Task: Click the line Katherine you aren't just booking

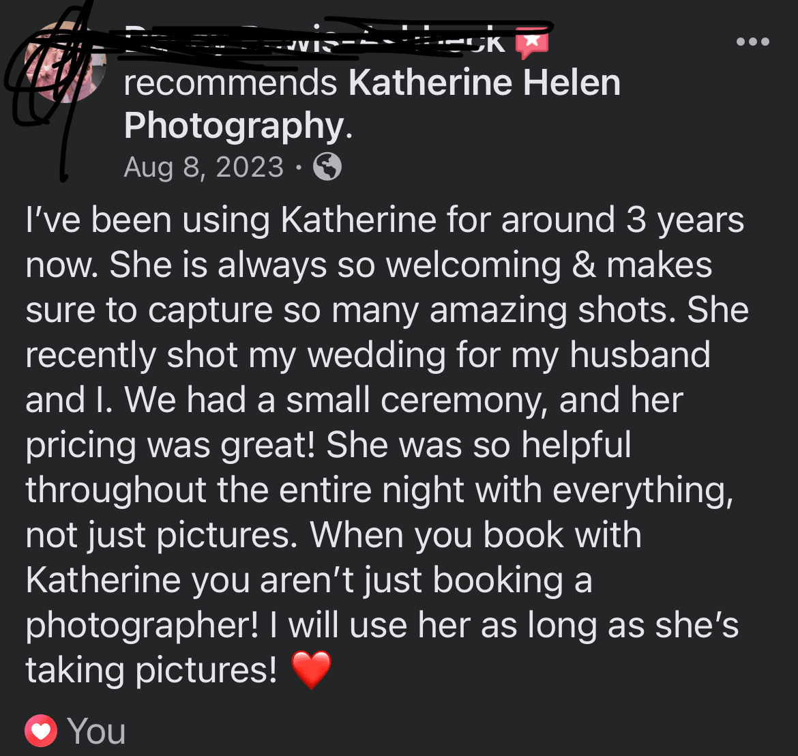Action: coord(309,581)
